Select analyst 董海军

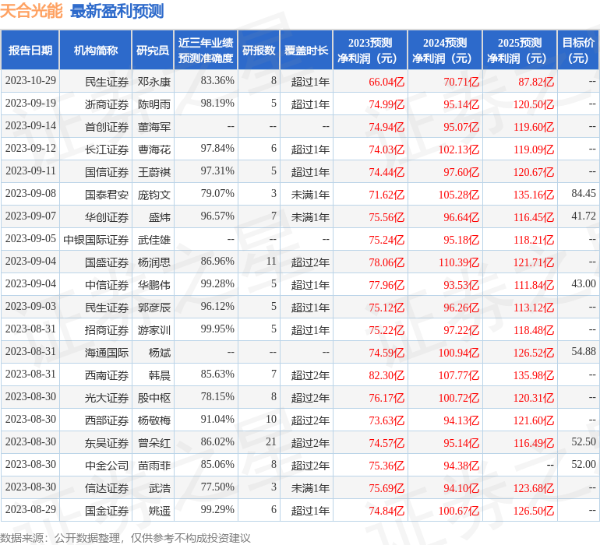(x=154, y=127)
